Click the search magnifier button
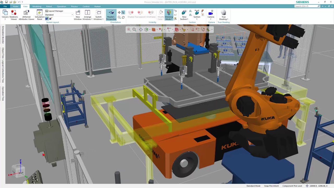The height and width of the screenshot is (188, 334). (x=319, y=6)
